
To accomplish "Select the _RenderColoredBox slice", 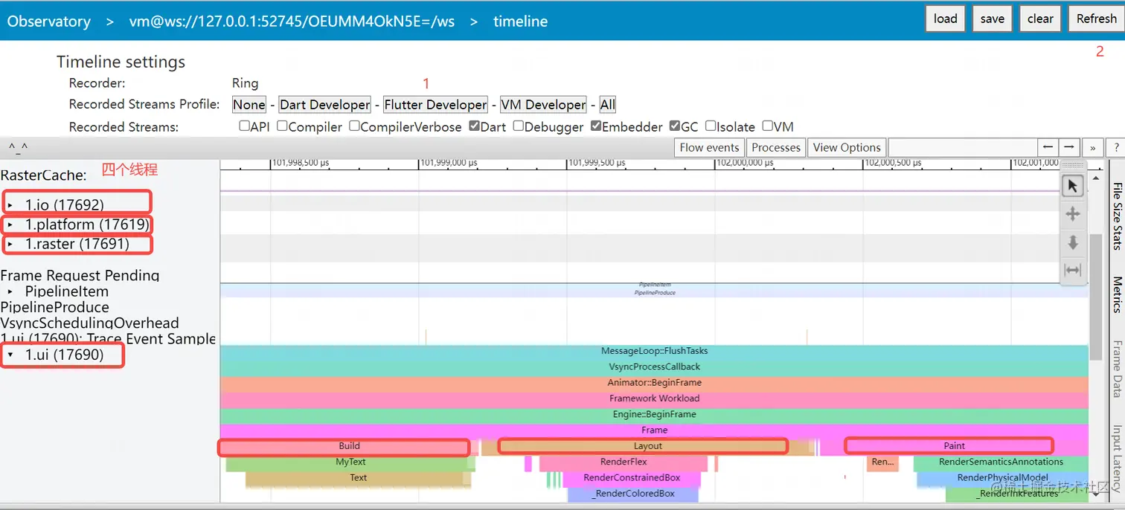I will 633,494.
